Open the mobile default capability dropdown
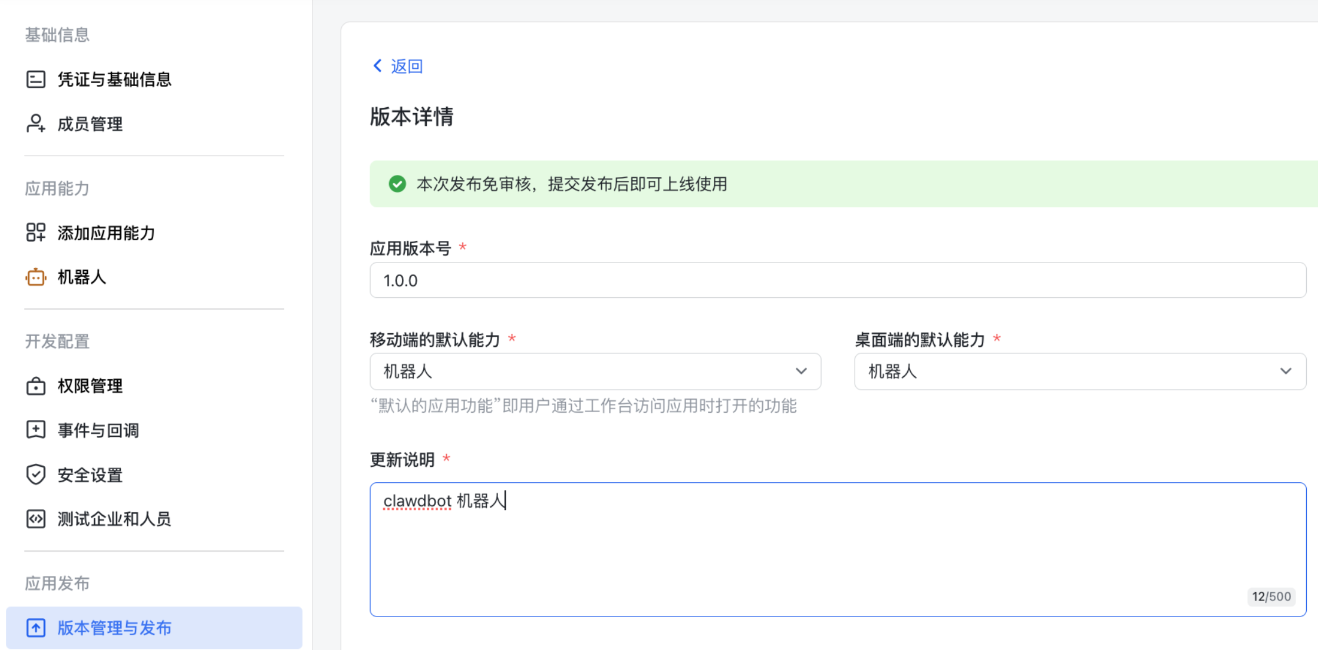 point(595,372)
